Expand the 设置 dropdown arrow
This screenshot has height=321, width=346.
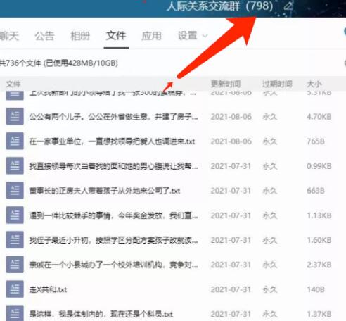point(205,36)
